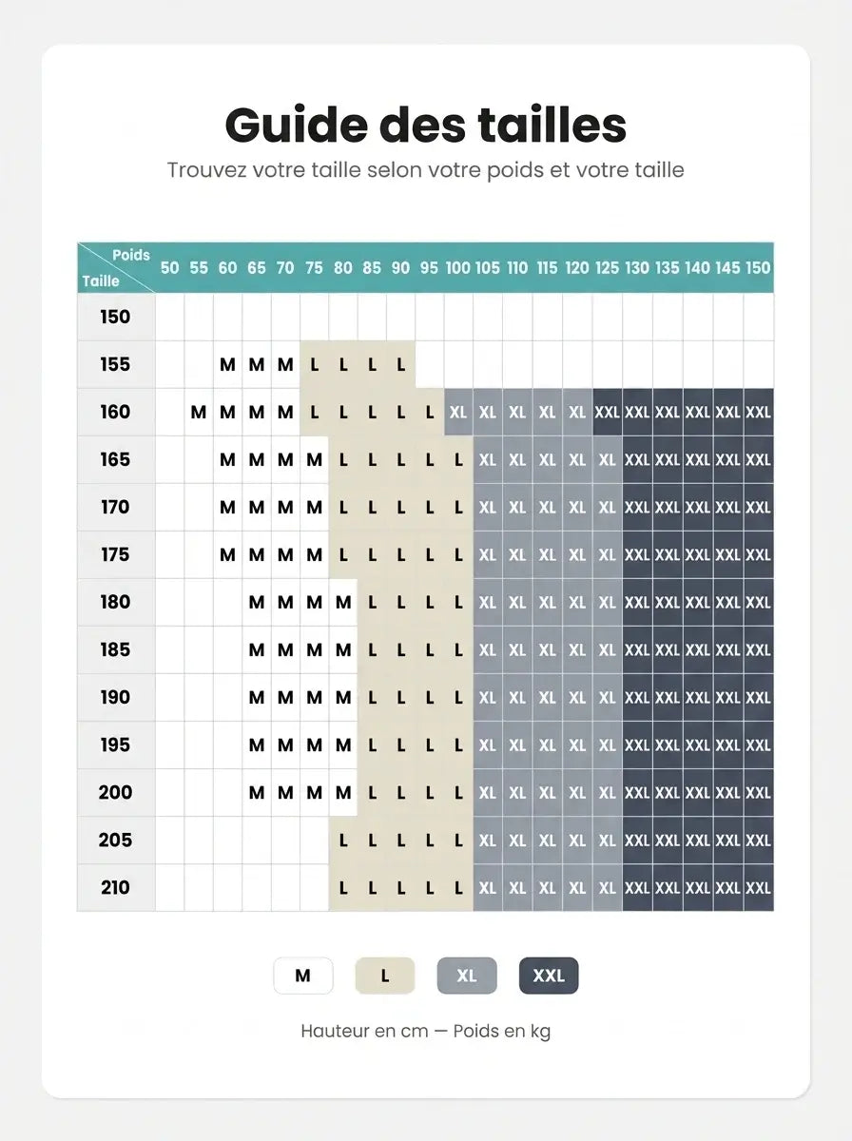The height and width of the screenshot is (1141, 852).
Task: Click the 50 weight column header
Action: coord(169,268)
